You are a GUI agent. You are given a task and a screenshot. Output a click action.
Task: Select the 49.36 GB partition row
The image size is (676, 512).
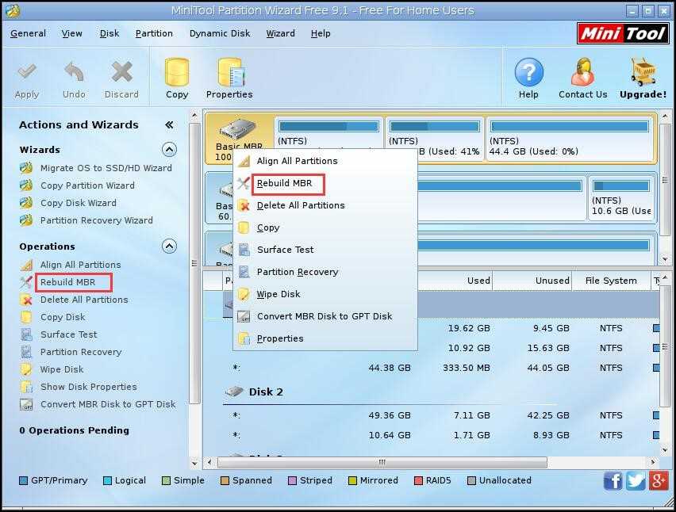pos(431,415)
